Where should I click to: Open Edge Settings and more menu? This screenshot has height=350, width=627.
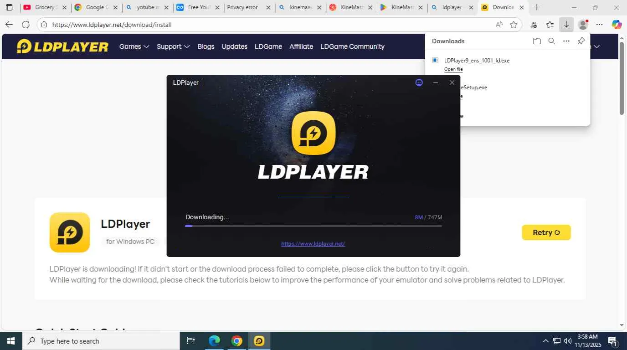(600, 25)
